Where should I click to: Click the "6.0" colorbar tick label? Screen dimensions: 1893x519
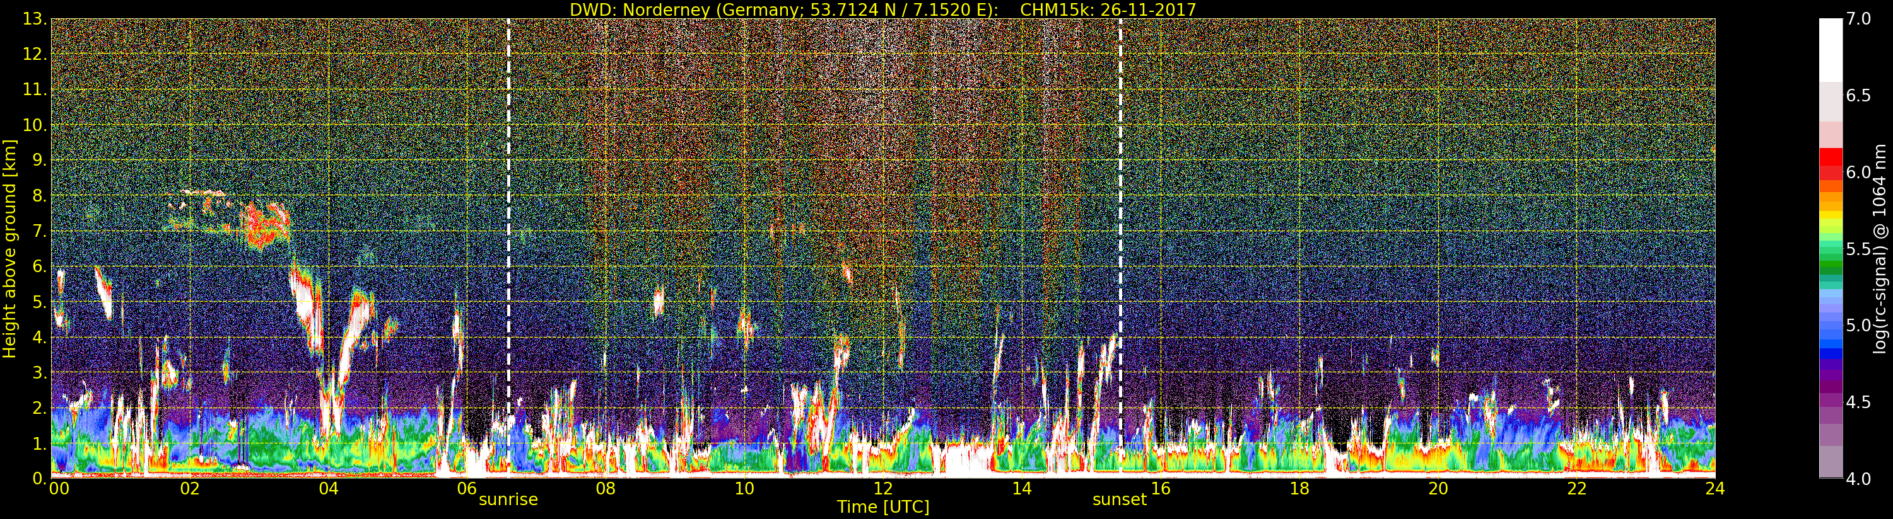[x=1858, y=173]
